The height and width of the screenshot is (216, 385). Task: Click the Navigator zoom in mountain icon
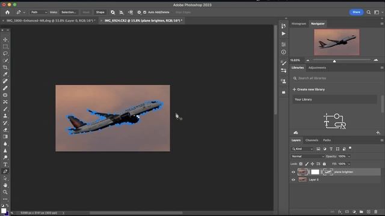[375, 60]
